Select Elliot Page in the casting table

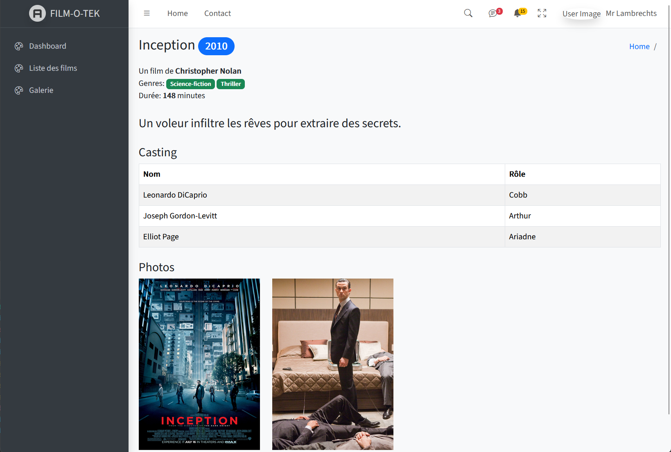tap(161, 237)
